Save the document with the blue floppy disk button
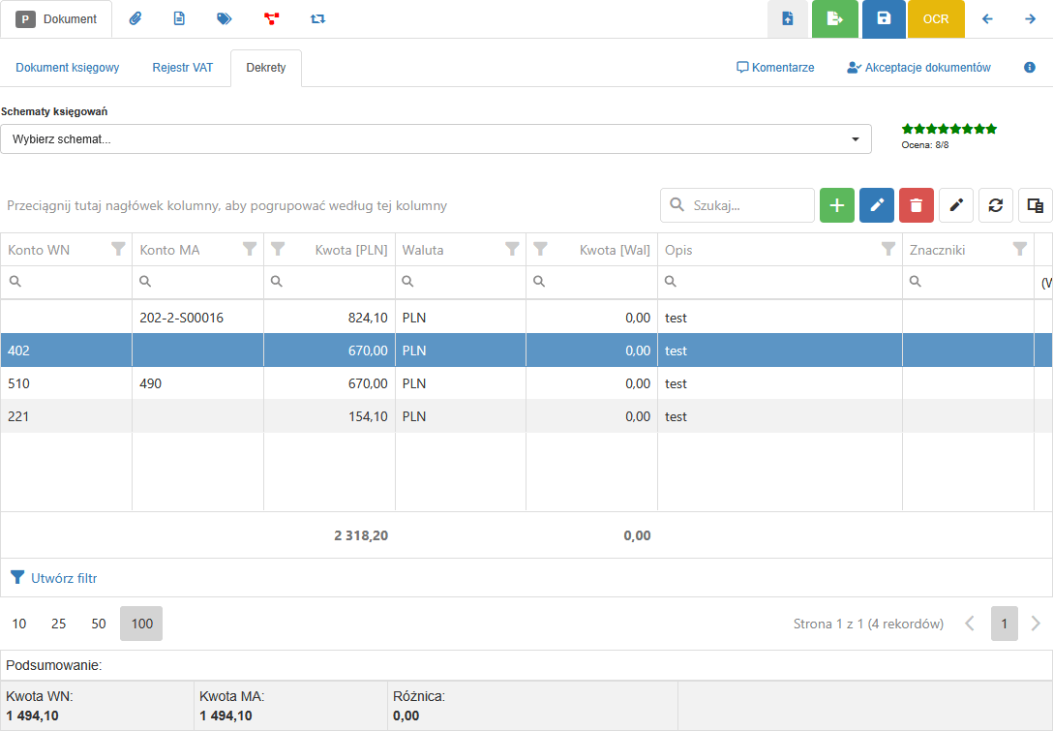This screenshot has width=1053, height=731. pyautogui.click(x=883, y=18)
